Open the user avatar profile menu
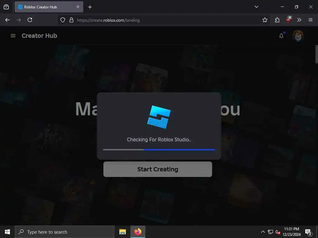318x238 pixels. click(x=298, y=36)
